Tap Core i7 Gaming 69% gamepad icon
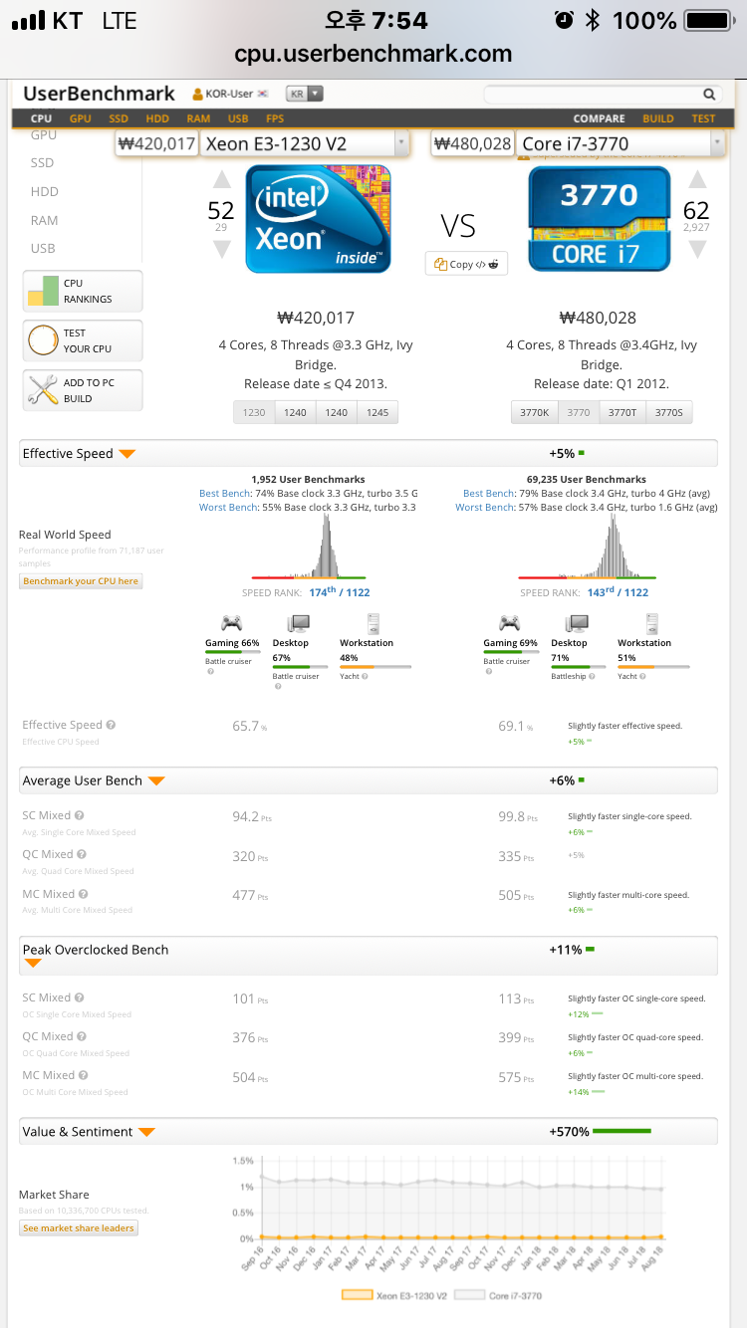Image resolution: width=747 pixels, height=1328 pixels. click(510, 623)
